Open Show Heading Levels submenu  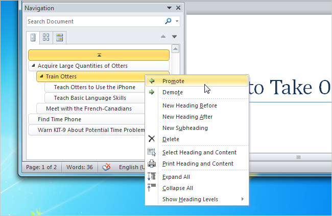pos(197,199)
